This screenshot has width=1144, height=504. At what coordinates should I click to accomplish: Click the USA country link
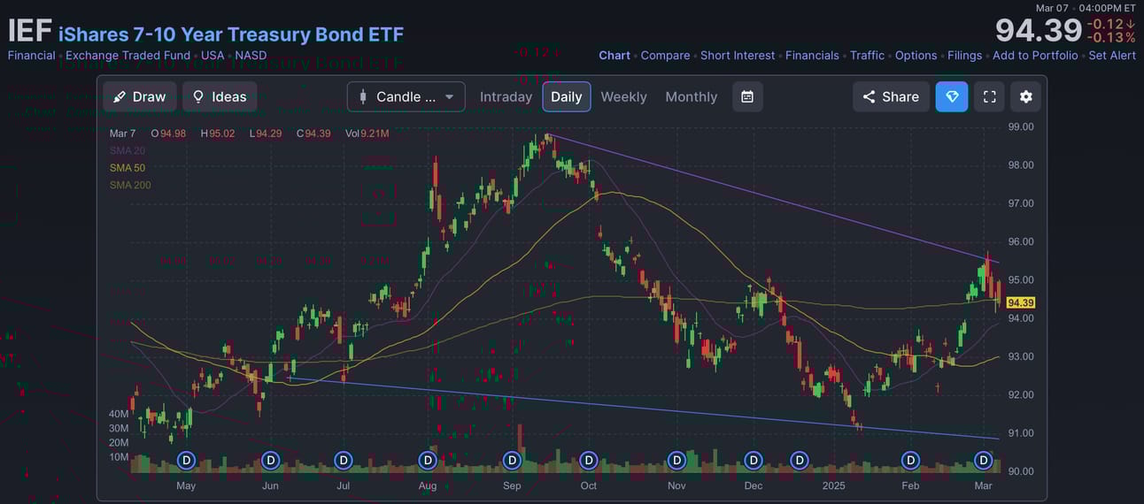click(x=213, y=55)
